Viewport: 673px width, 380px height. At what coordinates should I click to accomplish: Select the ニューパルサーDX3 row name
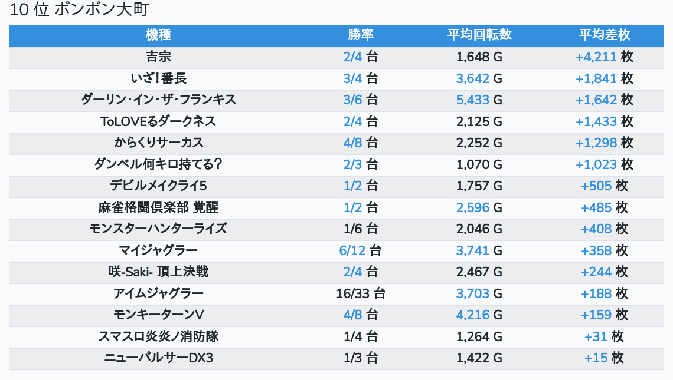click(x=158, y=358)
